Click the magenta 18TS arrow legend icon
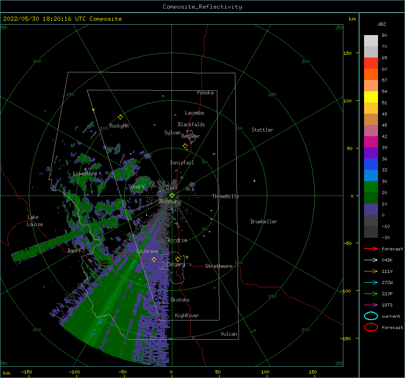This screenshot has width=405, height=378. pyautogui.click(x=371, y=305)
